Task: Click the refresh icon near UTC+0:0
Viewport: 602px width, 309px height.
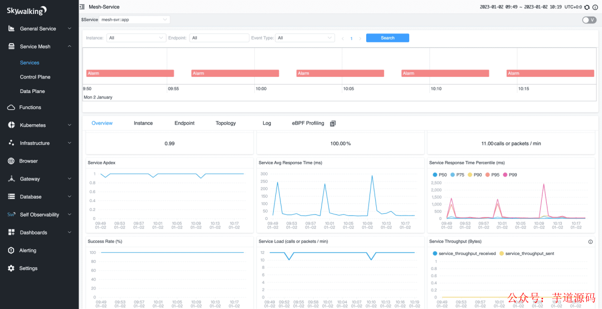Action: [586, 7]
